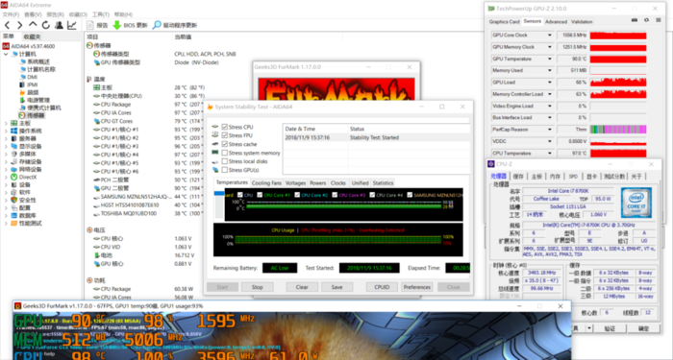Click GPU-Z screenshot camera icon
This screenshot has width=673, height=360.
(x=635, y=20)
